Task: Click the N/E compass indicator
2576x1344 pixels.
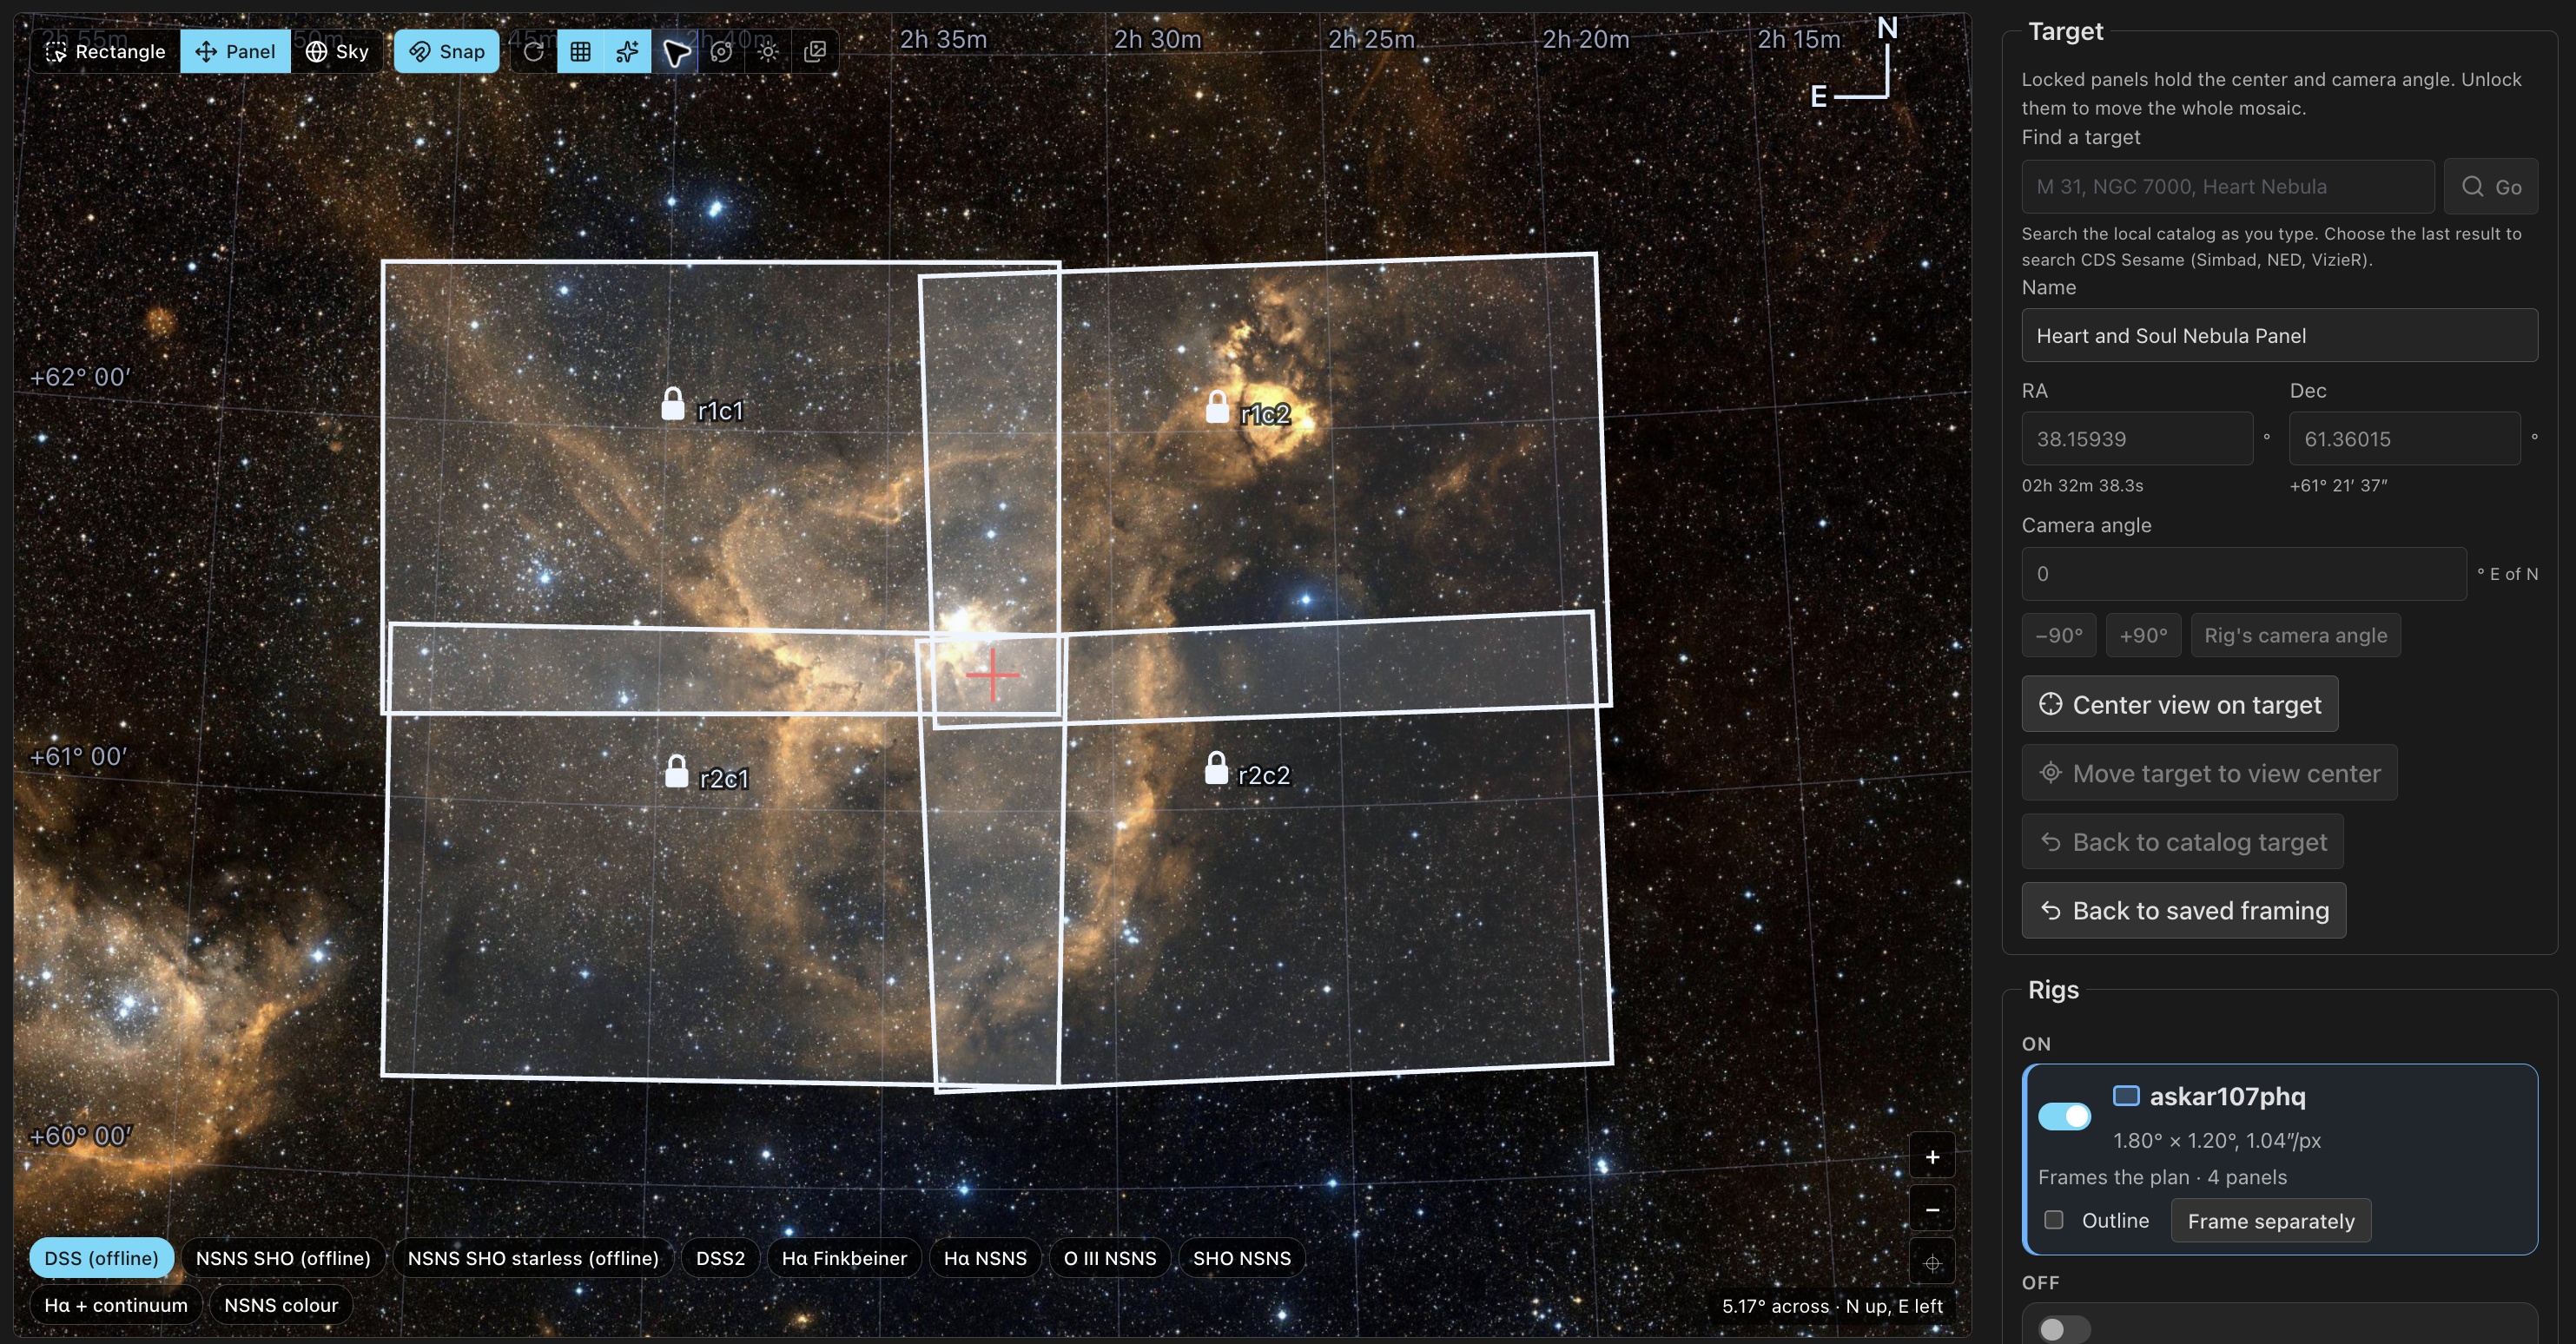Action: point(1855,62)
